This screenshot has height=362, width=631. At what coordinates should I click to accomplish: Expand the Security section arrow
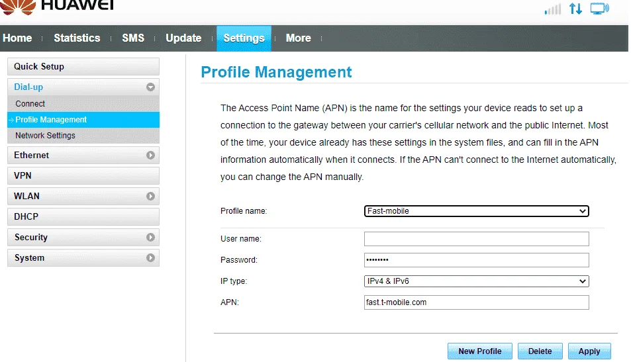(150, 238)
